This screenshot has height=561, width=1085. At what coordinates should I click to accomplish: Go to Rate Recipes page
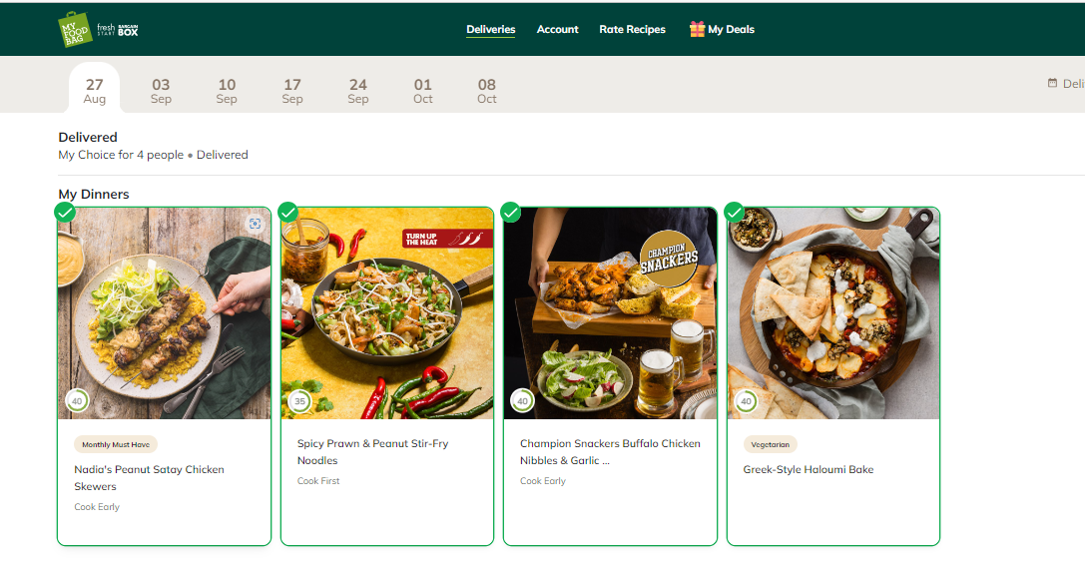coord(632,29)
